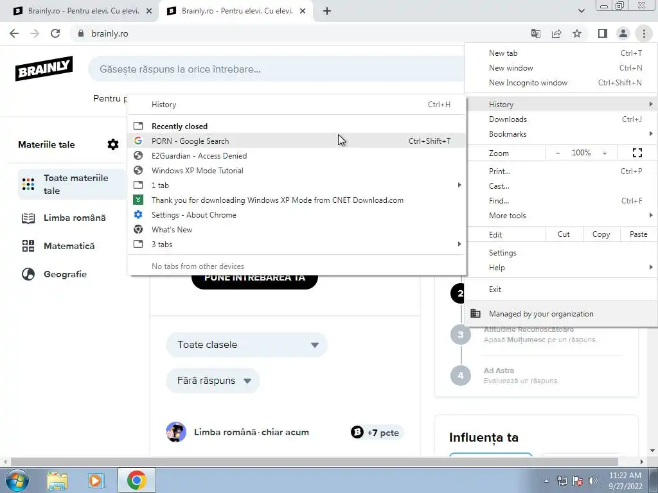The width and height of the screenshot is (658, 493).
Task: Open full History in the submenu
Action: click(297, 105)
